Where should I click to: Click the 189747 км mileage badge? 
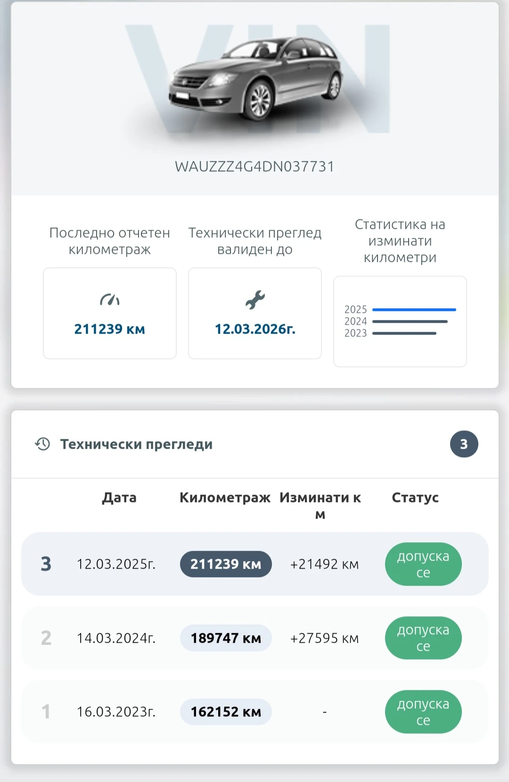[x=226, y=638]
